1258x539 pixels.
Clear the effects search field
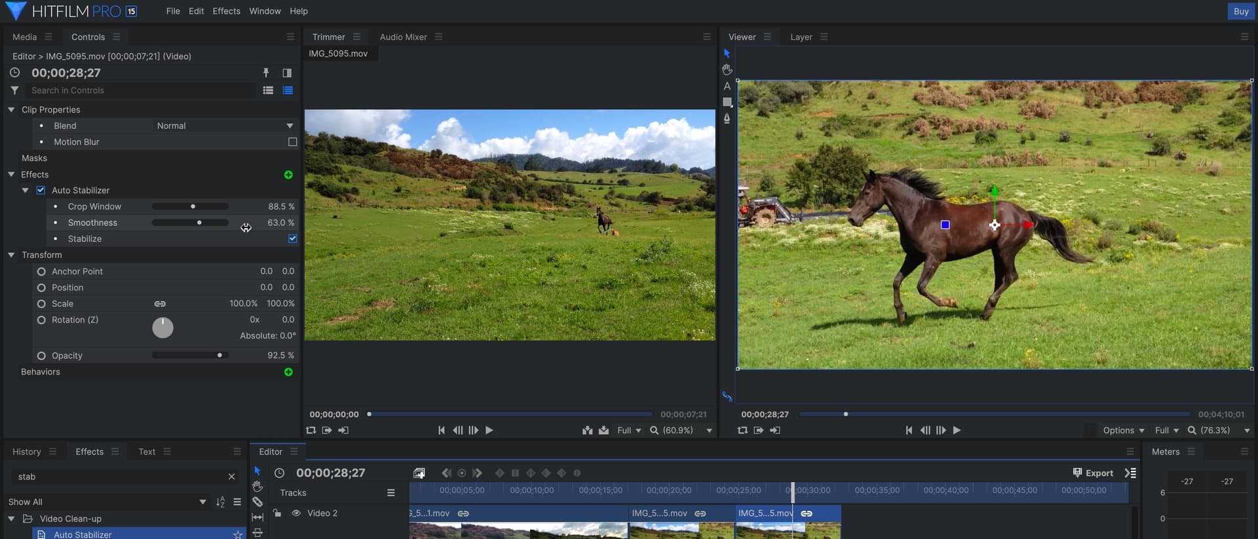pyautogui.click(x=231, y=477)
